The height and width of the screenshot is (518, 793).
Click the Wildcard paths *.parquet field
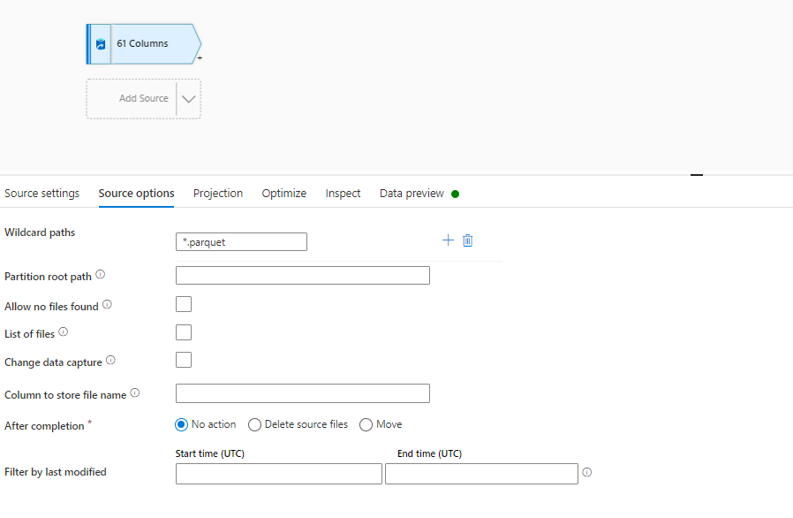(x=241, y=242)
